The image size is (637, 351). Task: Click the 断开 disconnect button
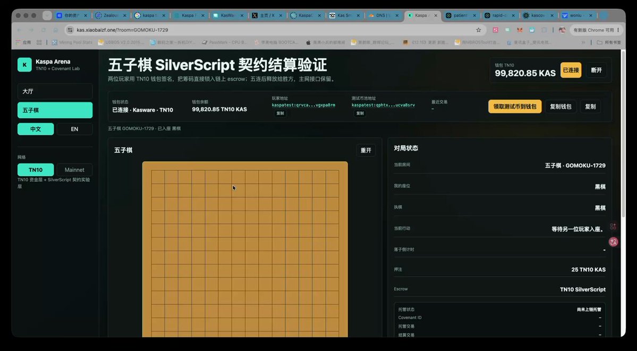(597, 70)
